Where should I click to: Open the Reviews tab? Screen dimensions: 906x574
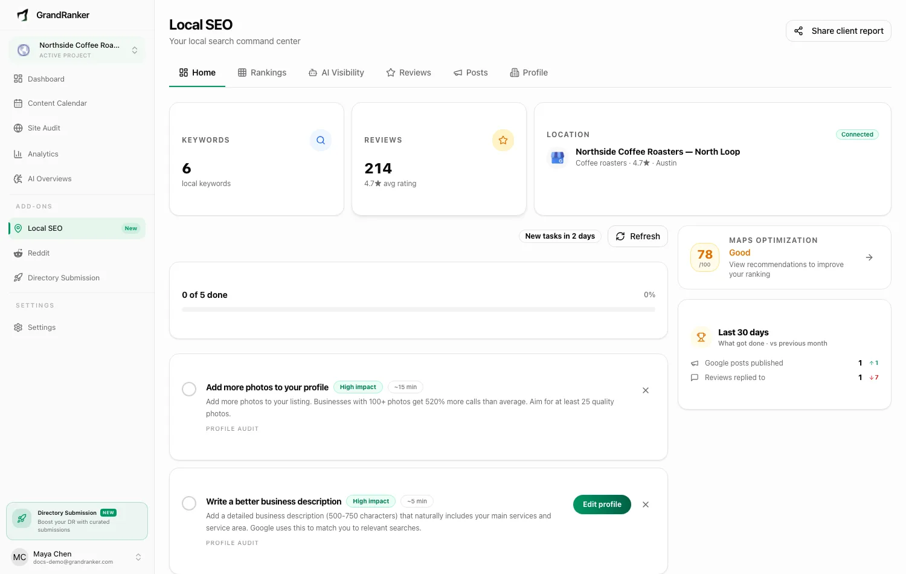(409, 73)
